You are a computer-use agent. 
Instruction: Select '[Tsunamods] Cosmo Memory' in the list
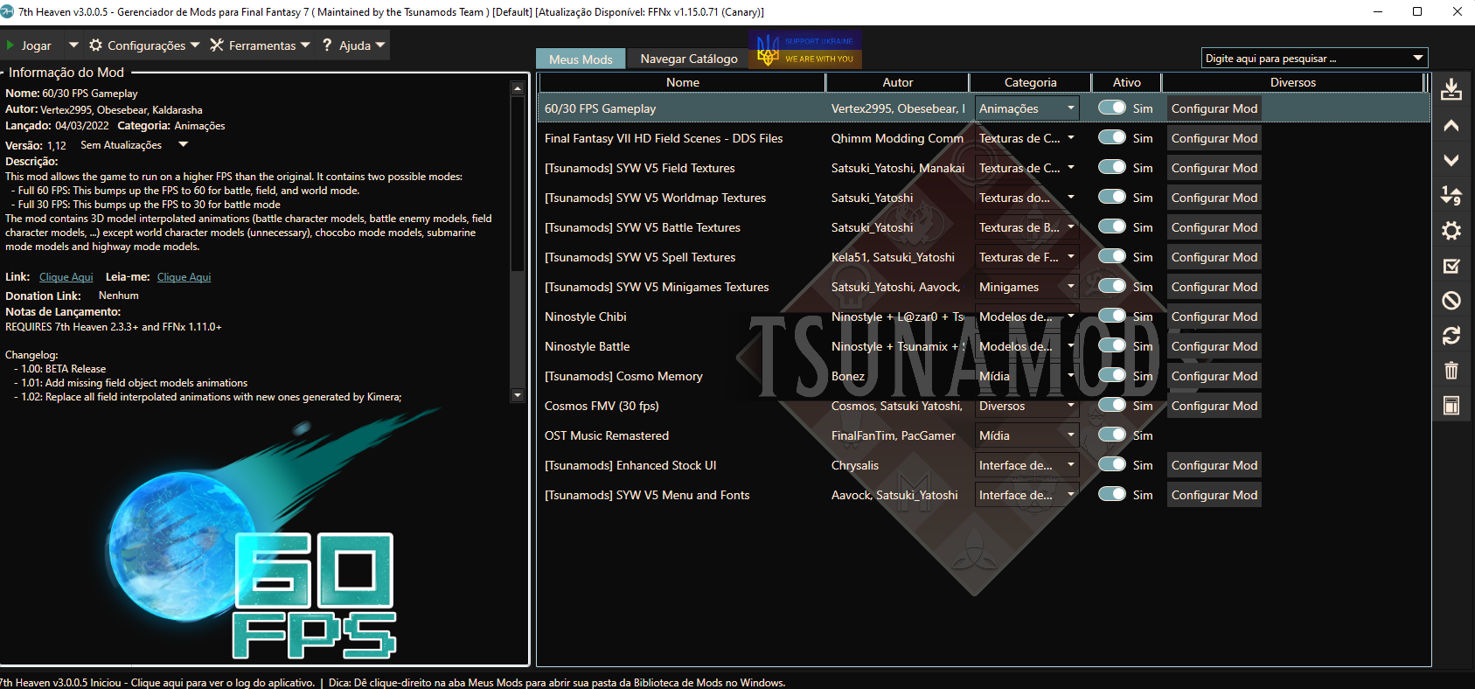[x=623, y=376]
